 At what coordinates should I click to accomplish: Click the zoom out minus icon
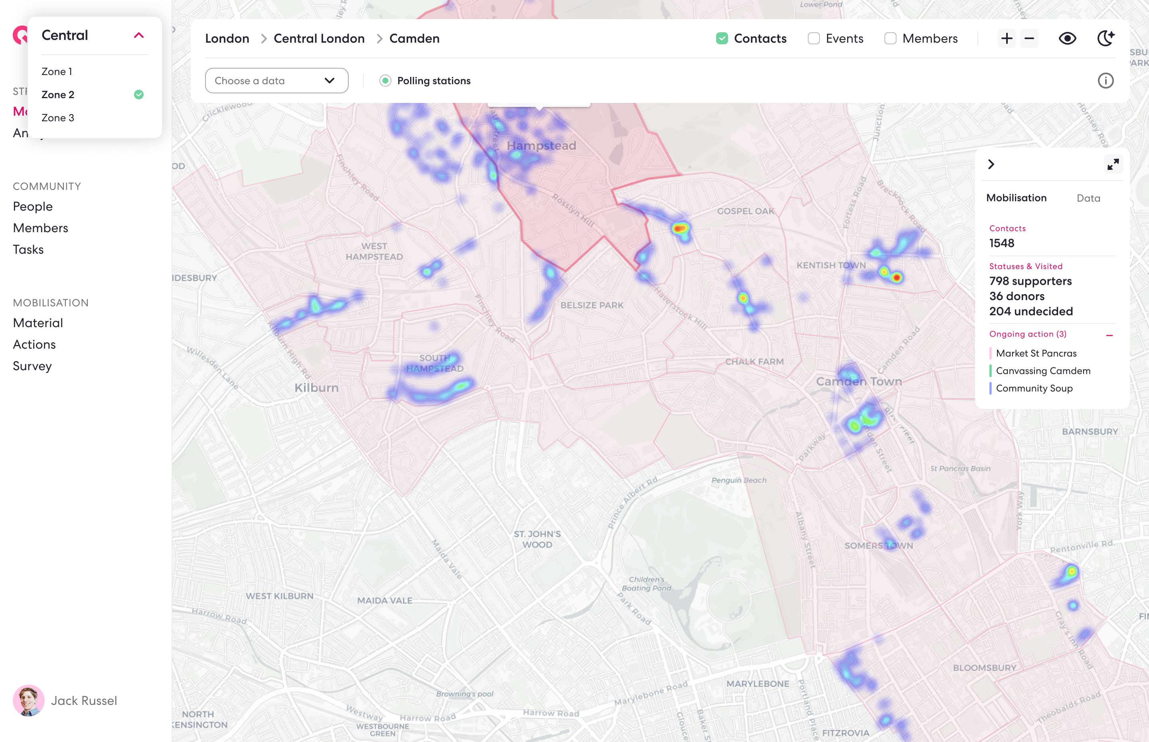click(1029, 39)
